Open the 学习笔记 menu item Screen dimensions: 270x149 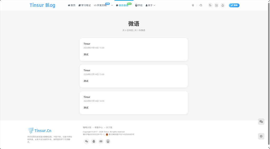[x=85, y=5]
